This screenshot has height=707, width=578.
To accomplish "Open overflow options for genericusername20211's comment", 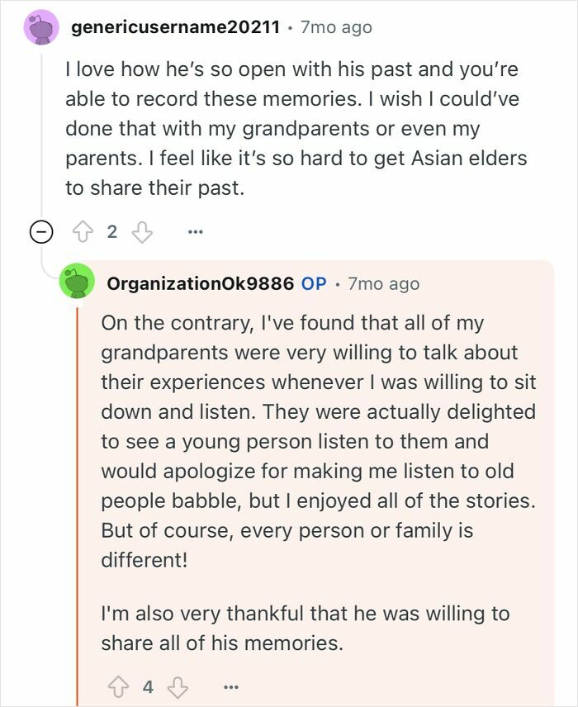I will (195, 231).
